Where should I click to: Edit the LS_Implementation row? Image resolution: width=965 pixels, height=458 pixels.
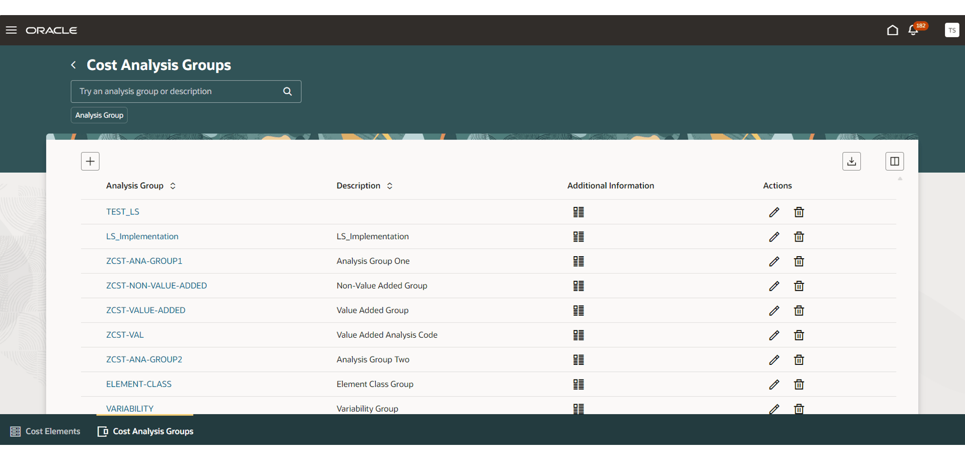[x=774, y=237]
